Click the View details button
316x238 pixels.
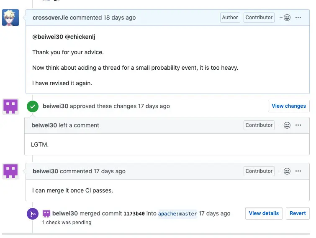pos(264,213)
